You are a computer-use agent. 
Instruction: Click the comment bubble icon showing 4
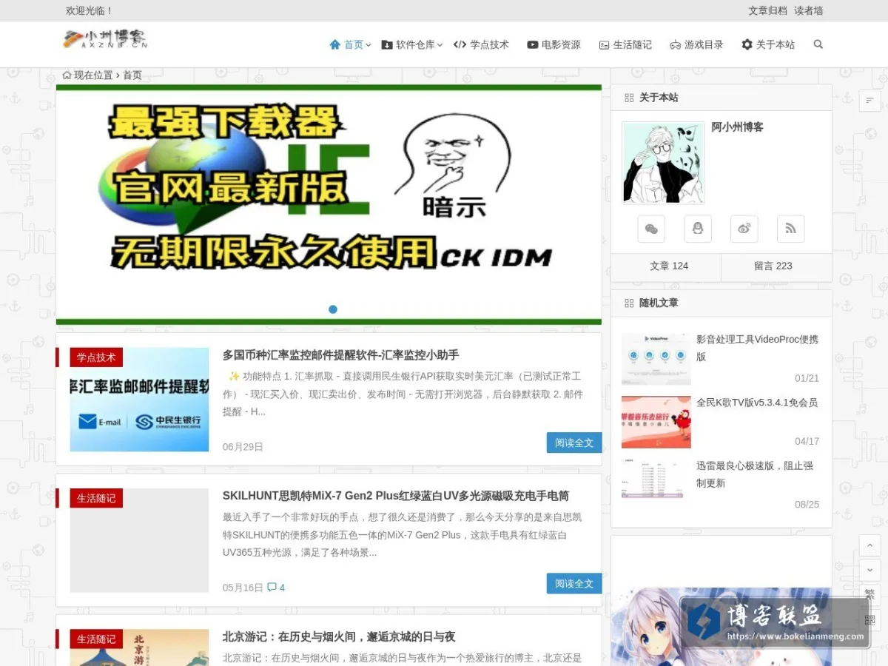point(272,588)
